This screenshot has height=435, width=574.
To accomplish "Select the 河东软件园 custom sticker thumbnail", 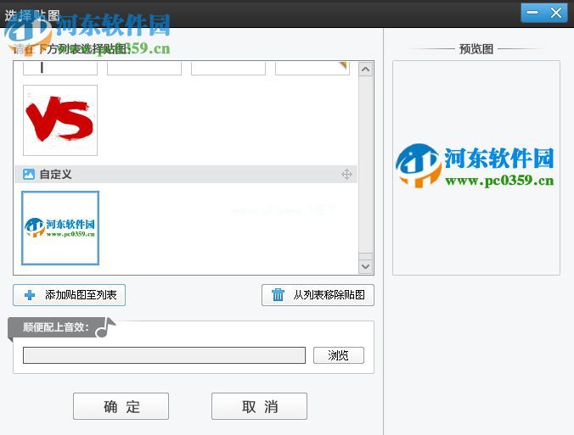I will pos(59,227).
